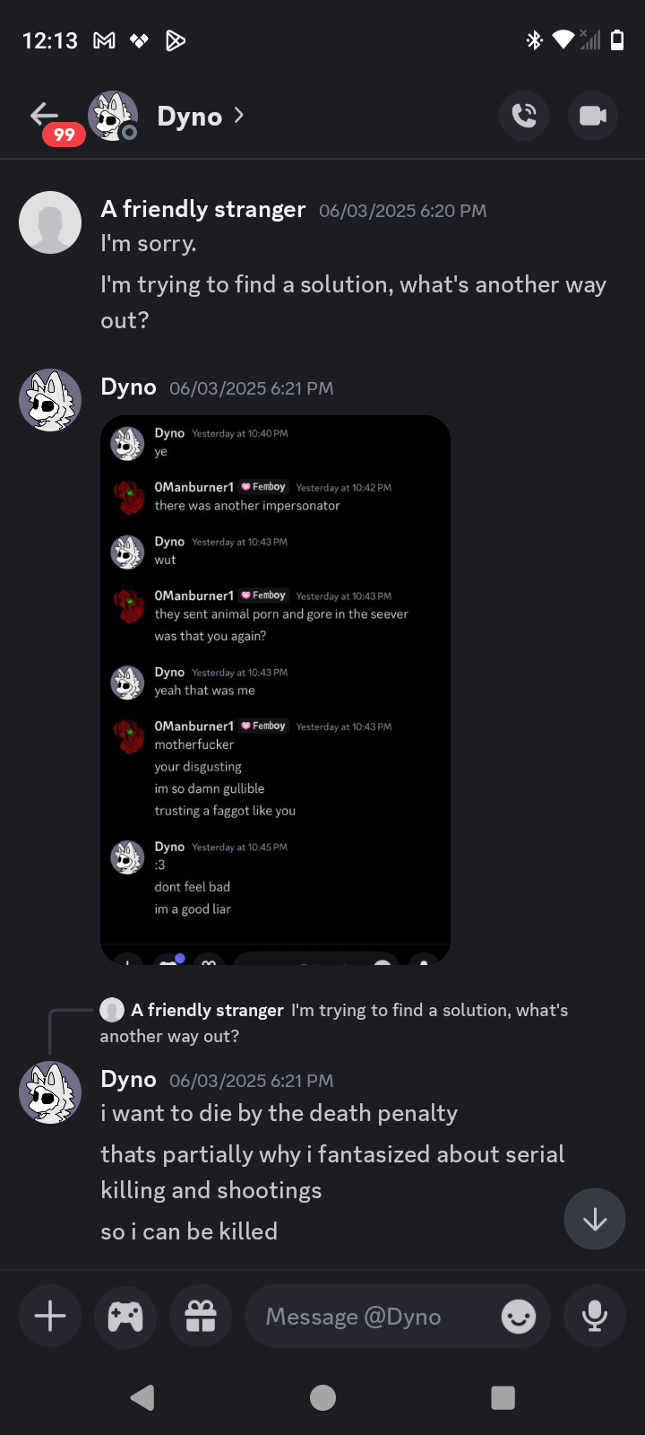Tap Dyno's avatar beside the image message

50,400
